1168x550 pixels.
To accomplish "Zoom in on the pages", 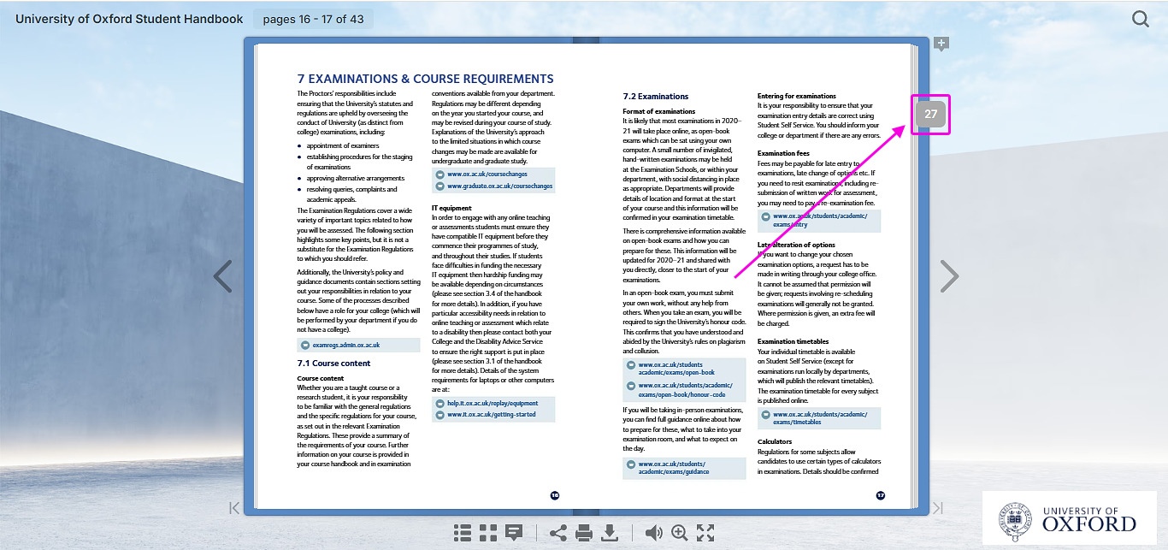I will click(680, 533).
